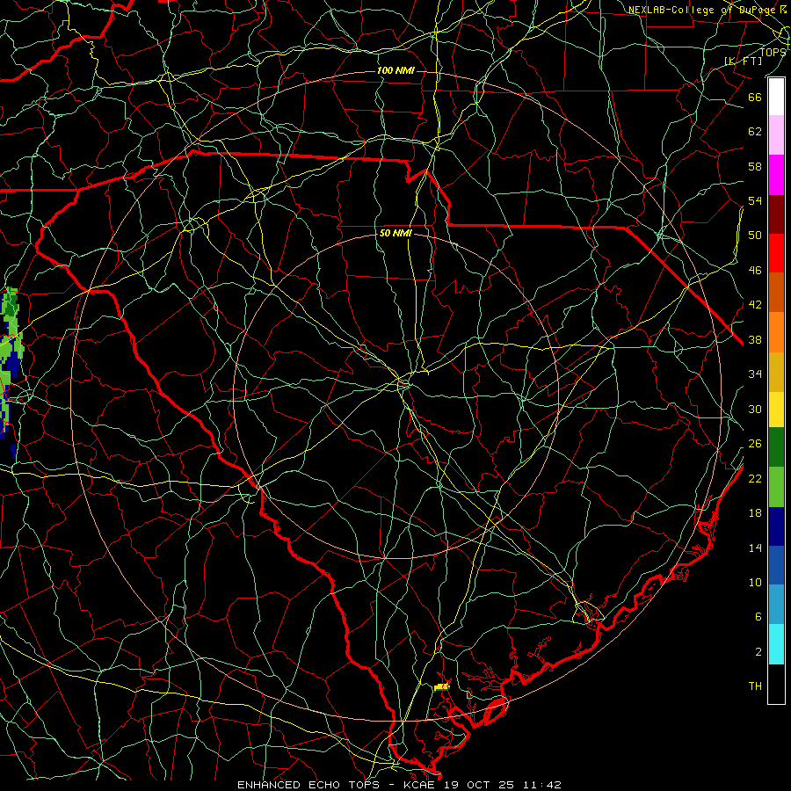The height and width of the screenshot is (791, 791).
Task: Click the dark green legend swatch
Action: coord(776,447)
